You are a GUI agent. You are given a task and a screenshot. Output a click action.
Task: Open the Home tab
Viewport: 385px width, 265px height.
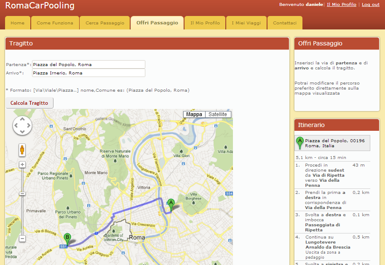pos(17,23)
